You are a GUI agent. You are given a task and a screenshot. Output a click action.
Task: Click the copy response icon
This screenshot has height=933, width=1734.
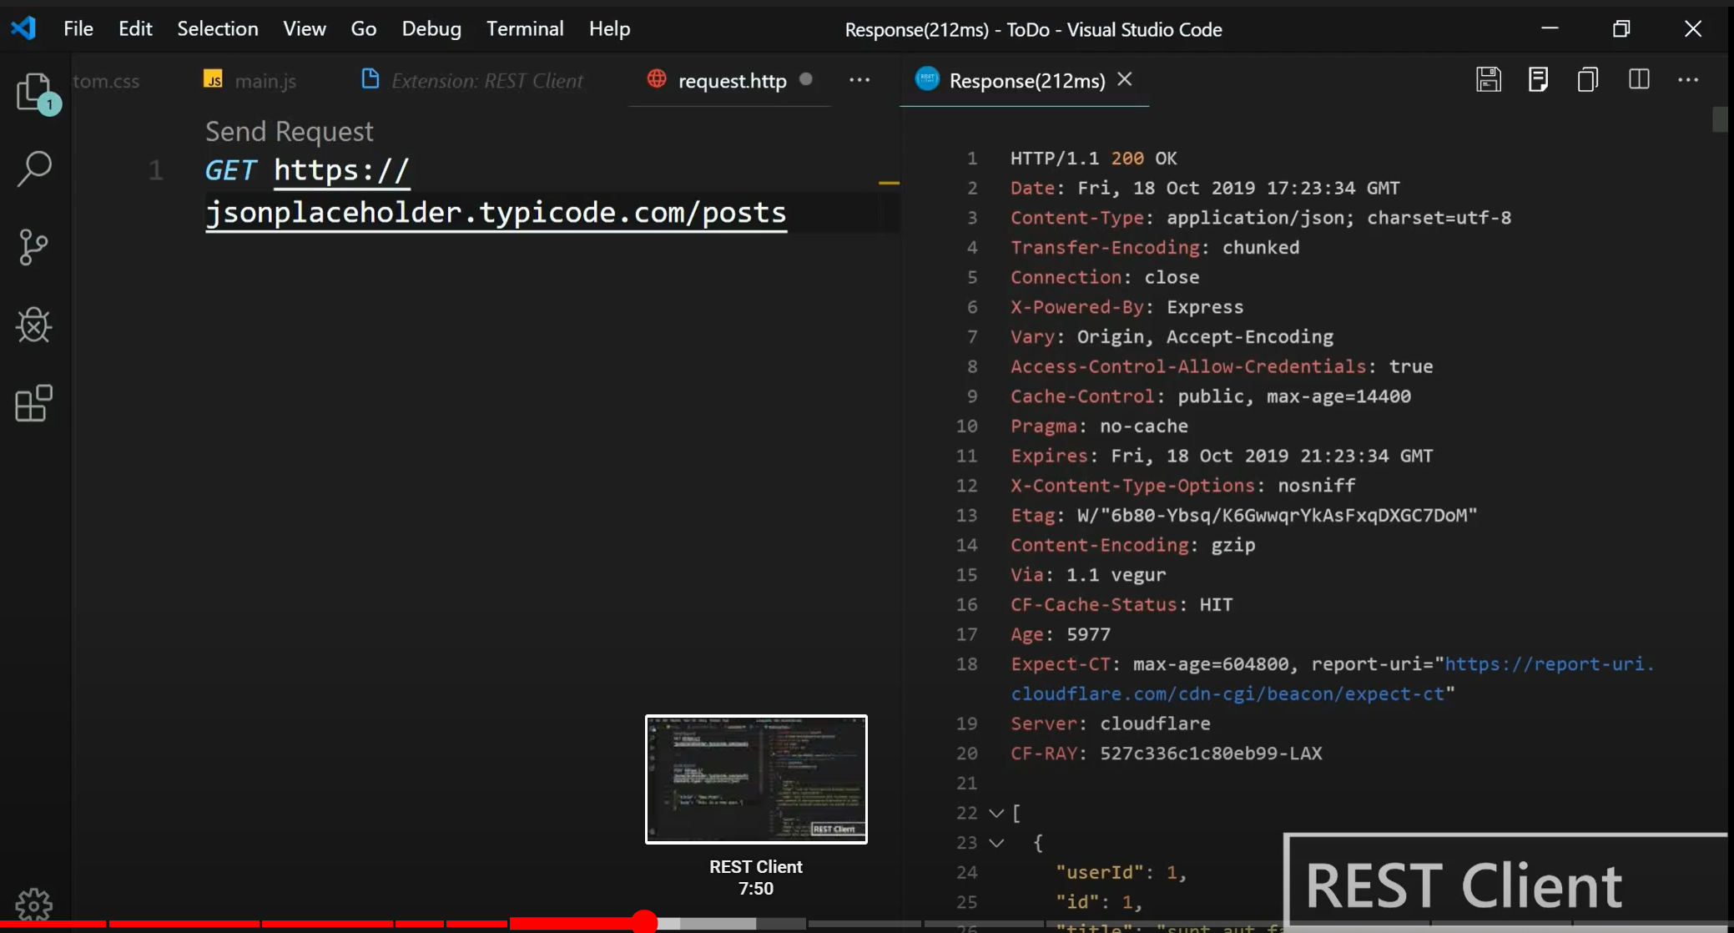tap(1588, 80)
